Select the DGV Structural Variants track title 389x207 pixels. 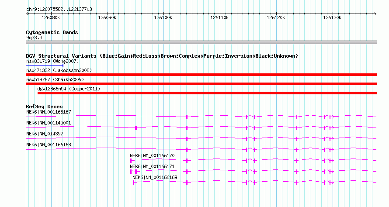(x=162, y=56)
